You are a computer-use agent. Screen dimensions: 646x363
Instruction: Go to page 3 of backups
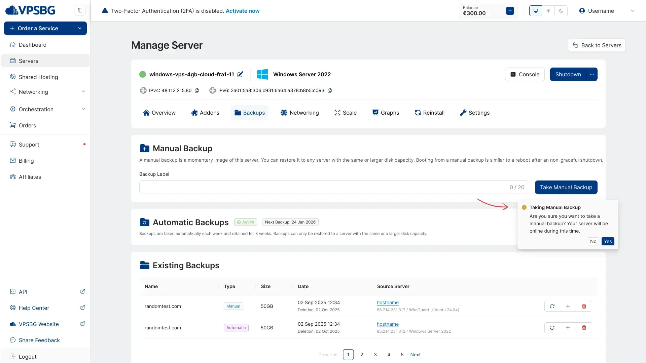point(375,355)
